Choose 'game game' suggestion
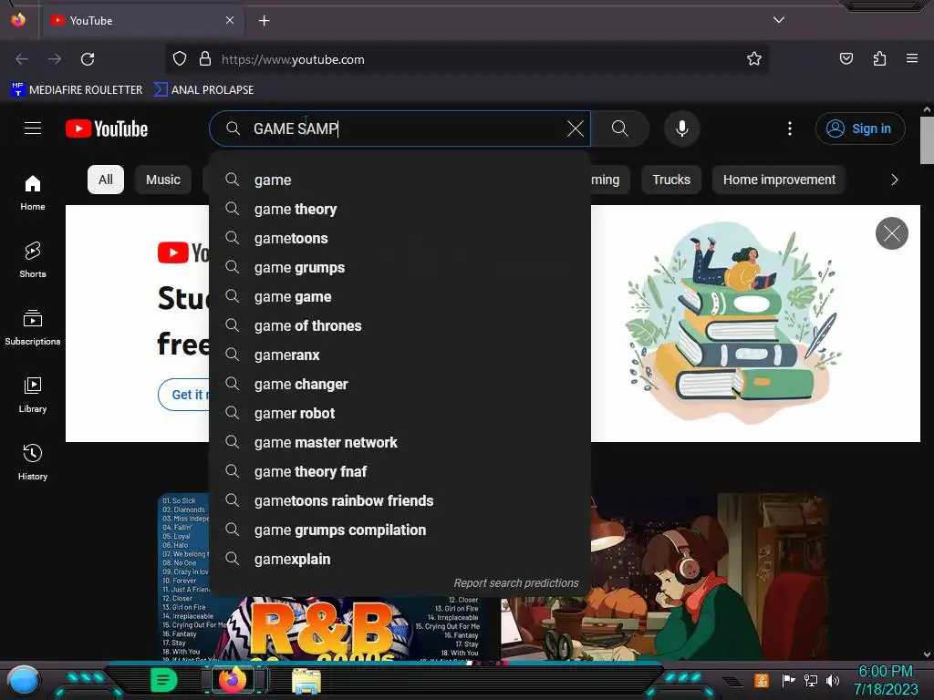This screenshot has height=700, width=934. click(400, 296)
